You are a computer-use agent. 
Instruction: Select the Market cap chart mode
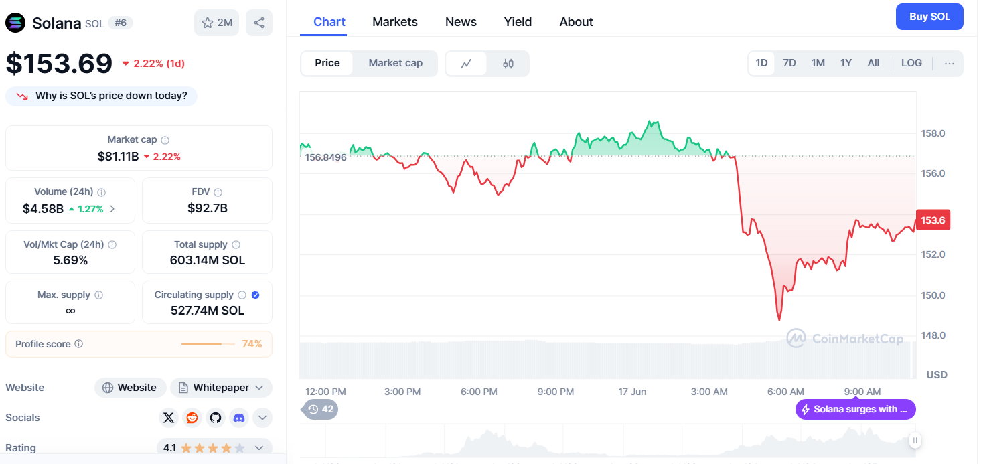click(x=396, y=63)
